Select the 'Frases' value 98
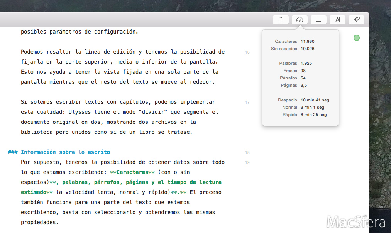This screenshot has height=233, width=391. tap(303, 71)
